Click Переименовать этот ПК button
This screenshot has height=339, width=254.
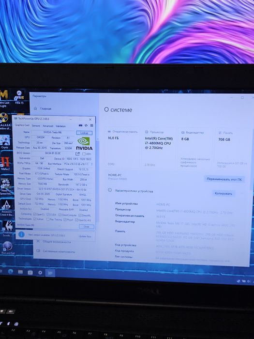224,179
